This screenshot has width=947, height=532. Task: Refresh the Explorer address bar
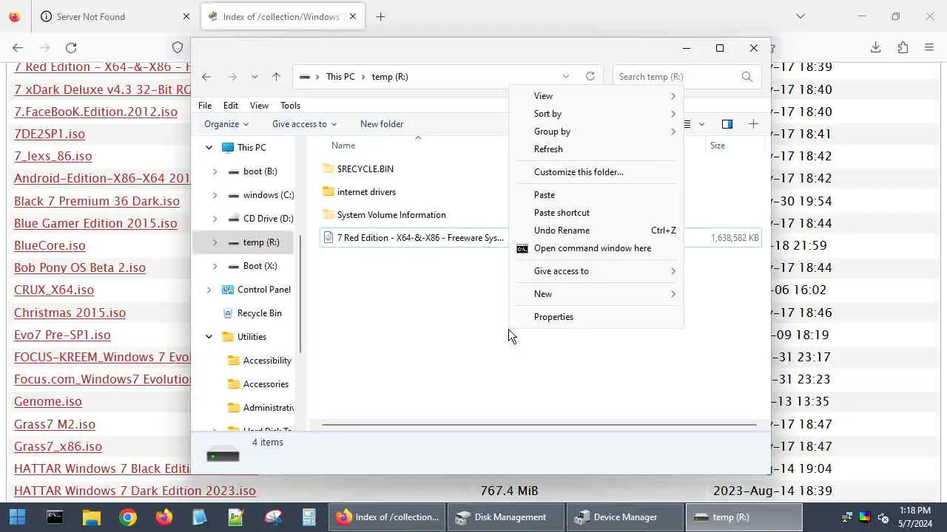[x=590, y=76]
